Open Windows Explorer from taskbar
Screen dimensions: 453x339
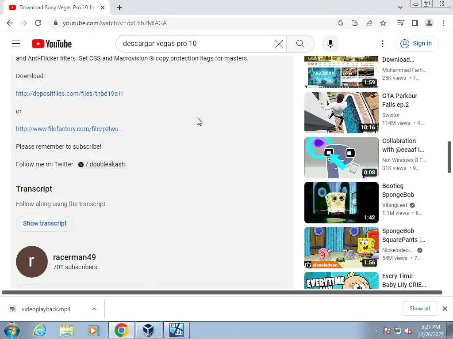[x=67, y=330]
